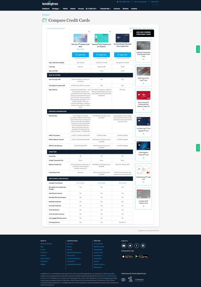Remove Discover it Student Cash Back card
This screenshot has height=287, width=201.
pyautogui.click(x=89, y=32)
